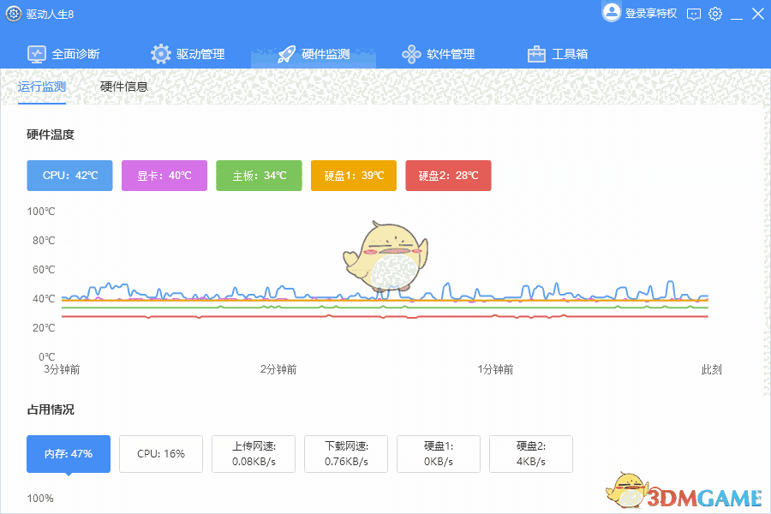771x514 pixels.
Task: Open the 全面诊断 diagnostic icon
Action: pos(37,53)
